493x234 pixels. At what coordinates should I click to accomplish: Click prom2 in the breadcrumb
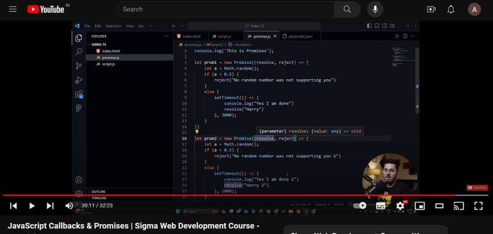(x=218, y=45)
